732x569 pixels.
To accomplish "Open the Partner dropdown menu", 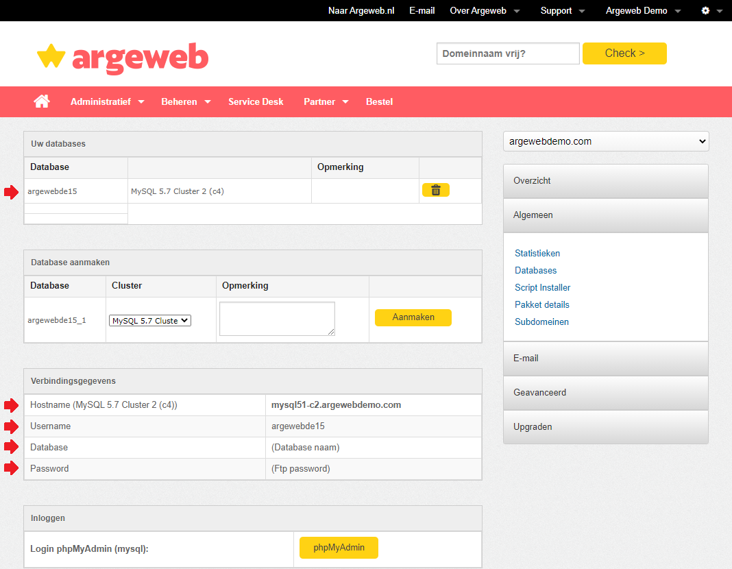I will pyautogui.click(x=326, y=101).
